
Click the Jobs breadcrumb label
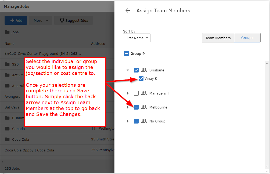15,32
